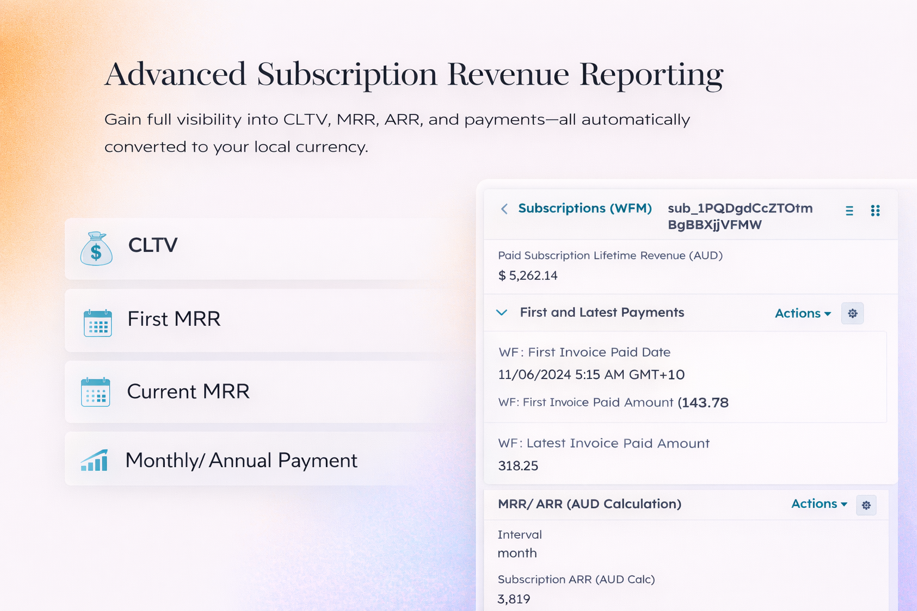
Task: Collapse the First and Latest Payments section
Action: tap(502, 313)
